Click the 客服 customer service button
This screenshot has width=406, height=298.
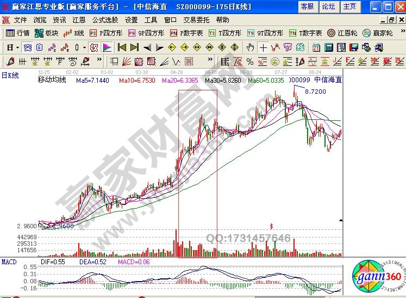[x=307, y=7]
